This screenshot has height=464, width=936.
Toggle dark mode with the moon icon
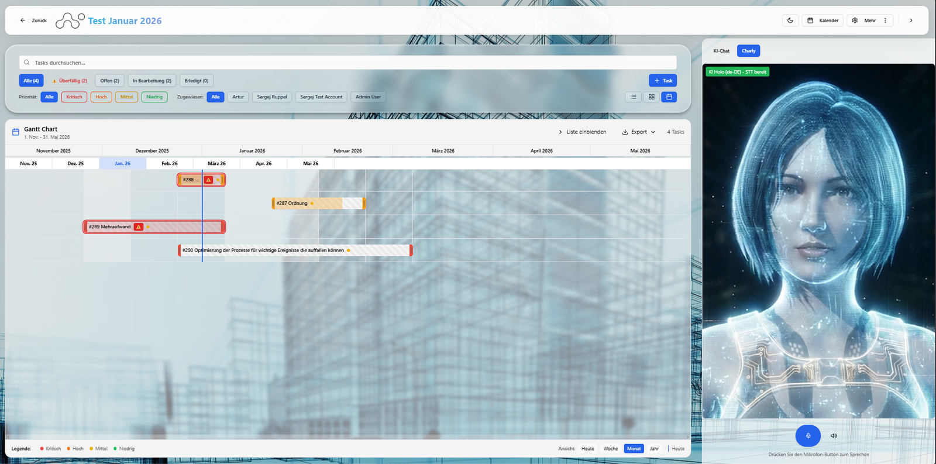[790, 20]
